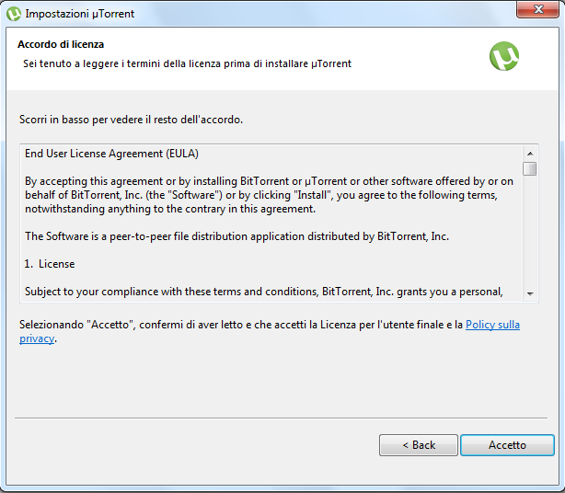Viewport: 565px width, 493px height.
Task: Click the large green µTorrent logo
Action: pos(503,56)
